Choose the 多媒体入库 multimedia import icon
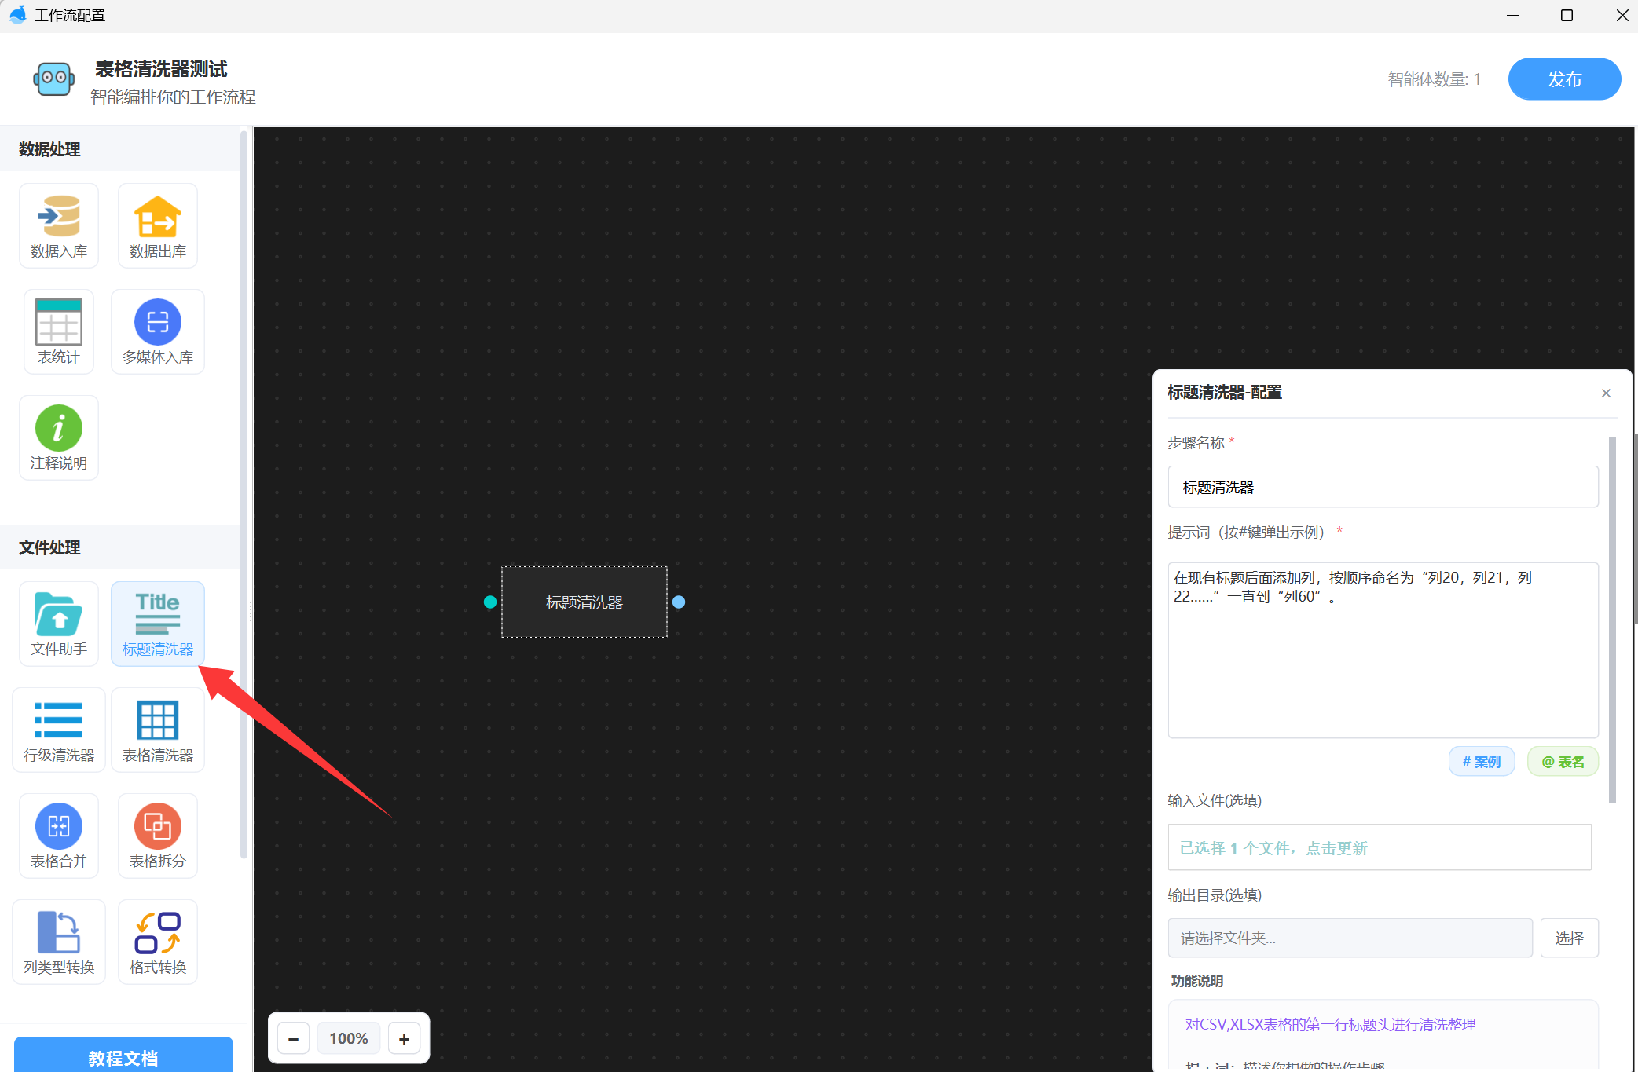The height and width of the screenshot is (1072, 1638). pyautogui.click(x=157, y=331)
